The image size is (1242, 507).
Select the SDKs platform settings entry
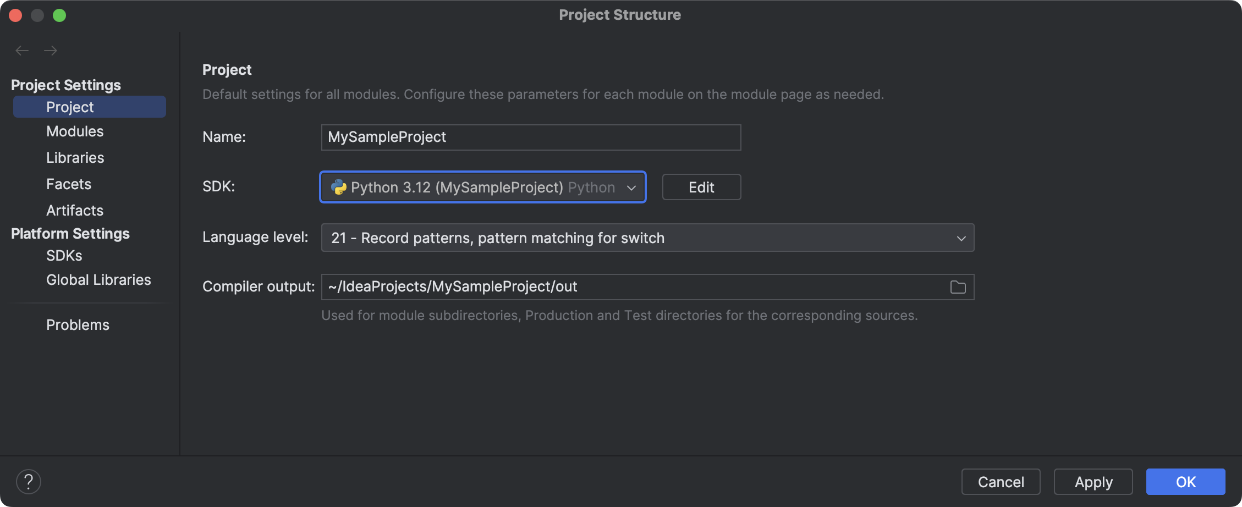click(64, 255)
